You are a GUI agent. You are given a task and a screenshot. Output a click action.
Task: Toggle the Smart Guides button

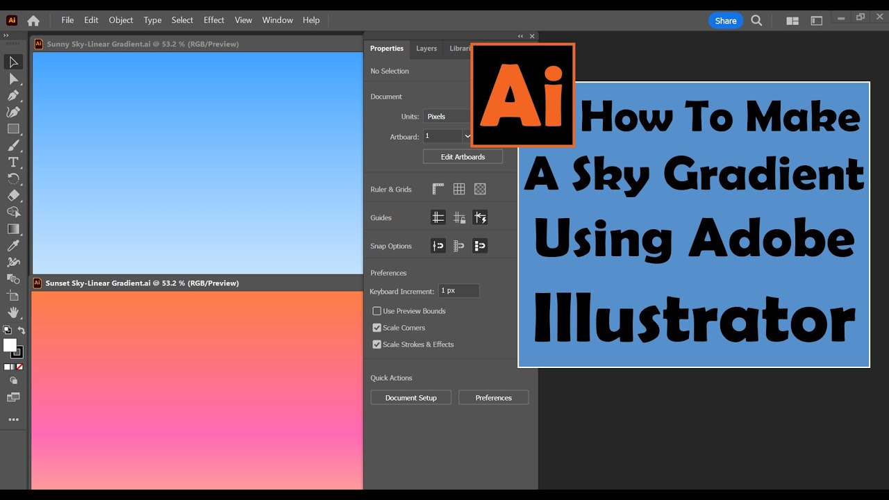point(480,217)
